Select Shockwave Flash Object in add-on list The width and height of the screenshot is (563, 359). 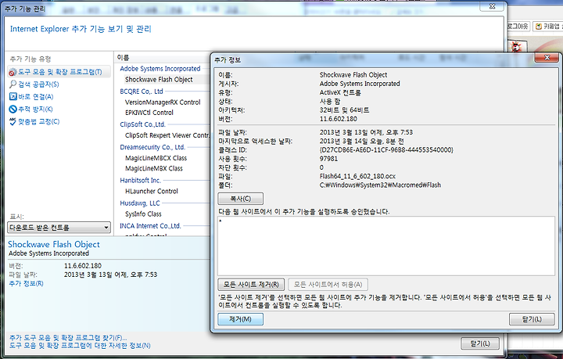[159, 80]
